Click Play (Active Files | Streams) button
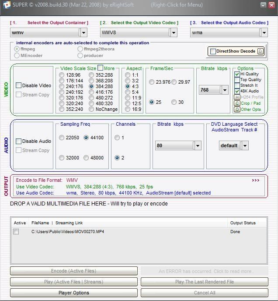The width and height of the screenshot is (278, 301). (x=74, y=282)
